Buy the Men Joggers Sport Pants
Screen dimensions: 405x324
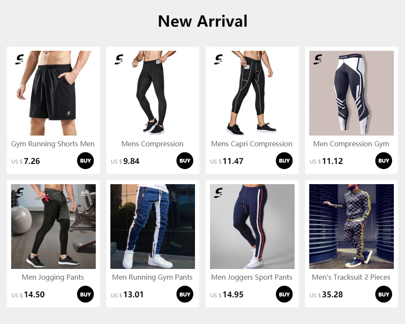[x=284, y=294]
